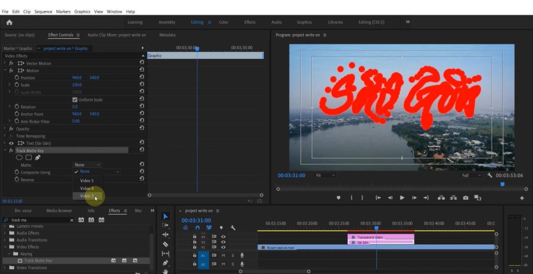Click the Home icon

[x=9, y=22]
